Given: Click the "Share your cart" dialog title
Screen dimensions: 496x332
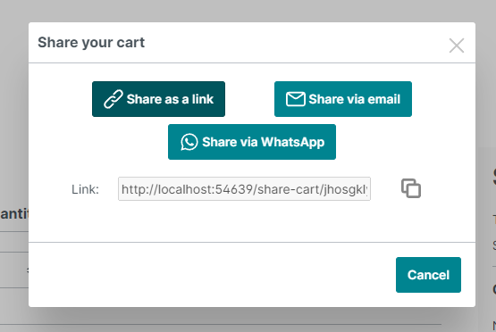Looking at the screenshot, I should (x=91, y=42).
